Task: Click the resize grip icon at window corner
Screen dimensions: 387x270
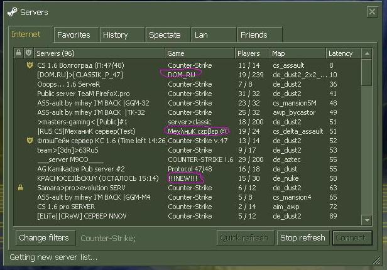Action: (x=376, y=260)
